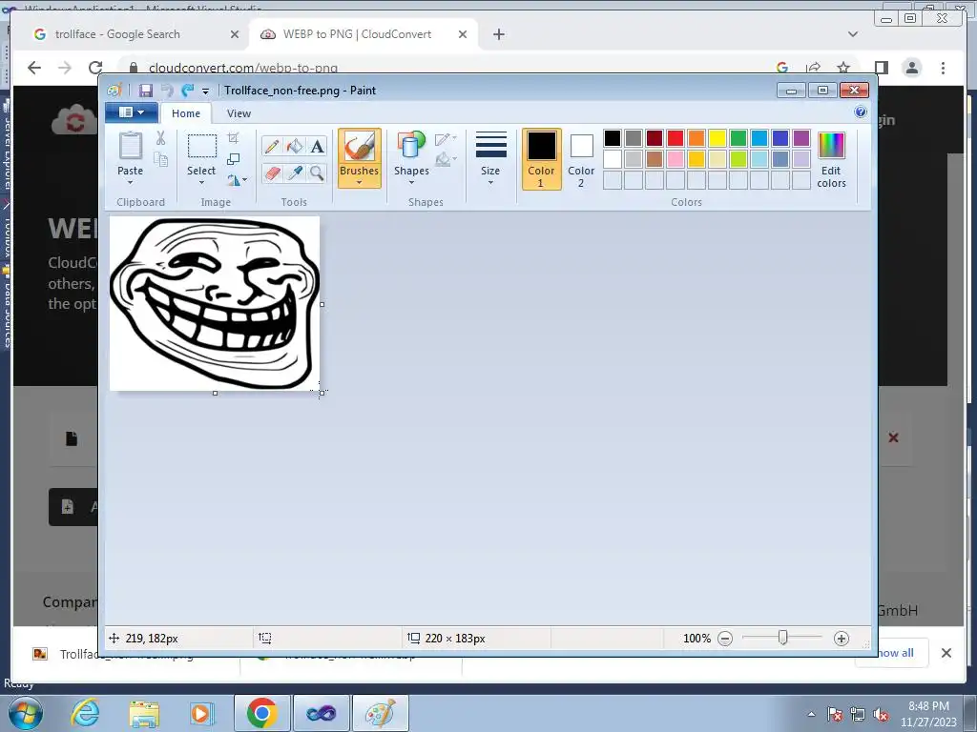The width and height of the screenshot is (977, 732).
Task: Pick the yellow color swatch
Action: click(717, 137)
